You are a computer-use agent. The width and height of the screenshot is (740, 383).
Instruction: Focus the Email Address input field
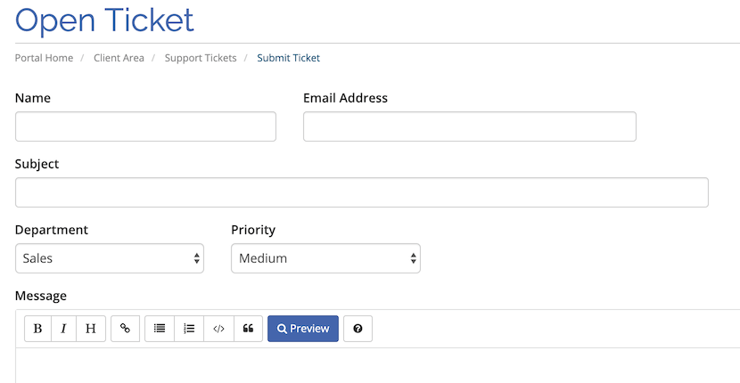coord(470,126)
